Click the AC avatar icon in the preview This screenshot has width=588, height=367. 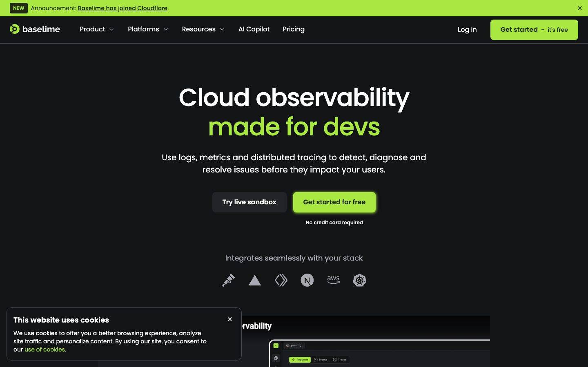(276, 345)
